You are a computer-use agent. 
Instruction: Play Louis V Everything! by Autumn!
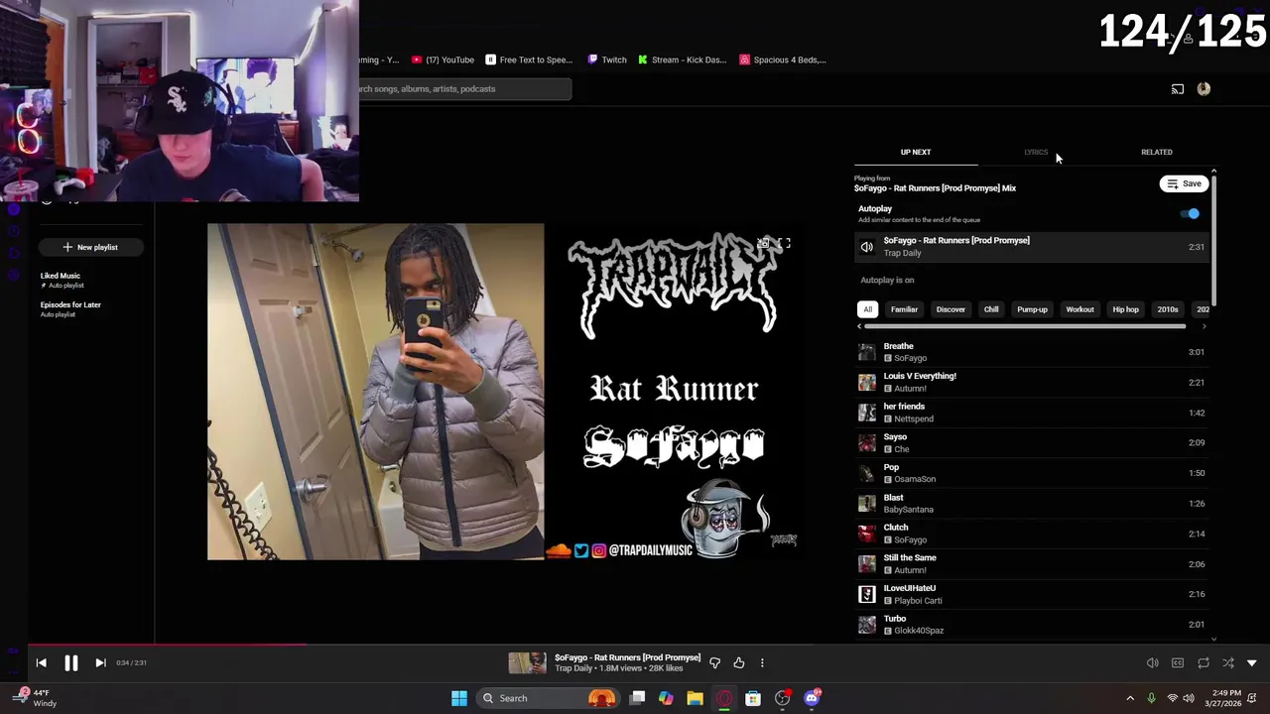[x=1032, y=382]
